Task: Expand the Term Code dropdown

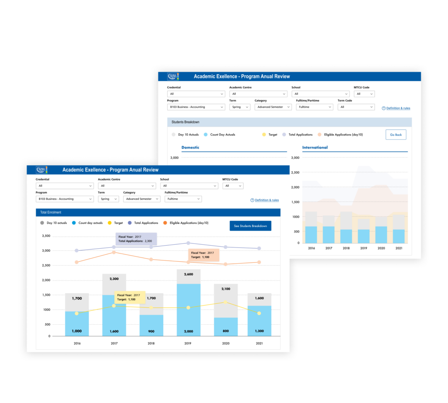Action: pyautogui.click(x=356, y=107)
